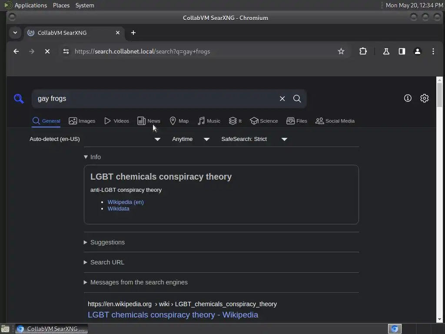Switch to the Music tab
The image size is (445, 334).
coord(209,121)
